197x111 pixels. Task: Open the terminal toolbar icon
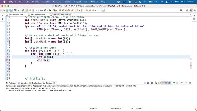(15, 10)
